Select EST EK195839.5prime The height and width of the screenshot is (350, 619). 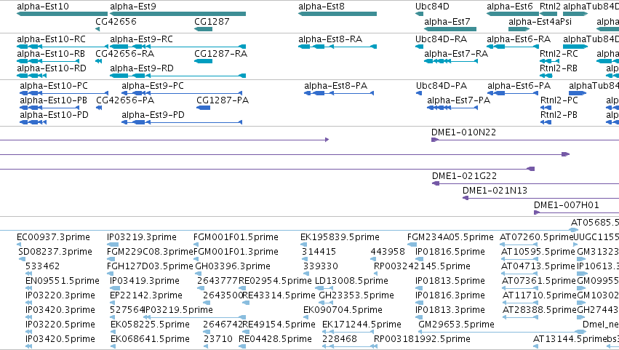click(x=303, y=244)
